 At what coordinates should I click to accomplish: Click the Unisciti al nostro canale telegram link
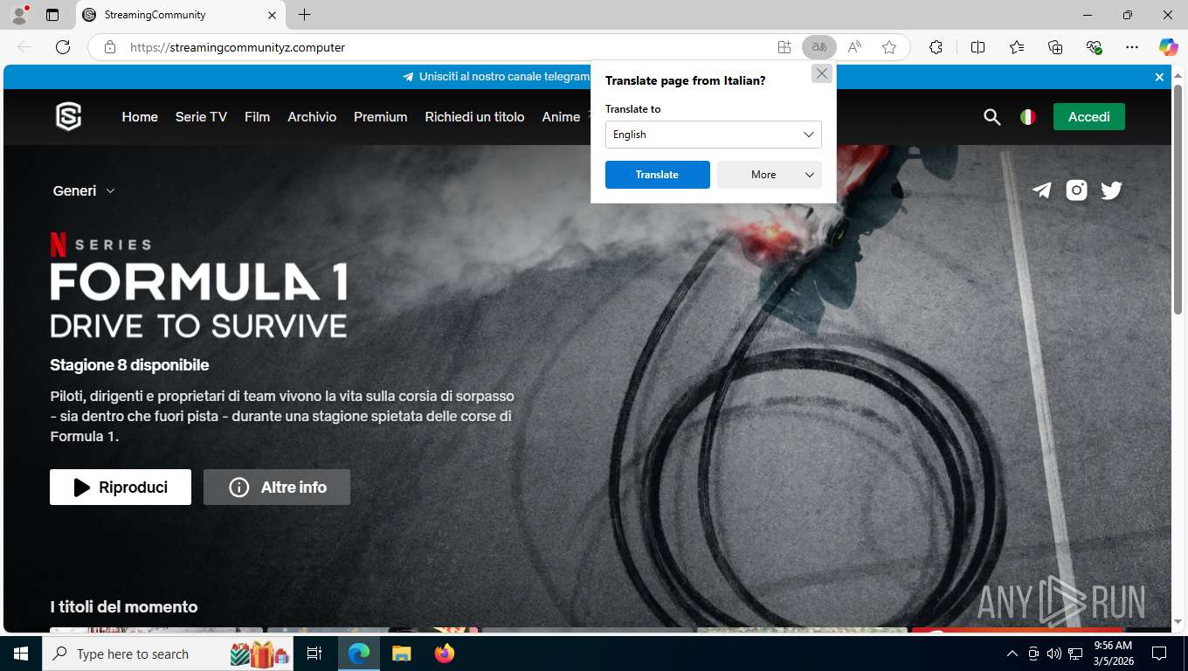(496, 77)
